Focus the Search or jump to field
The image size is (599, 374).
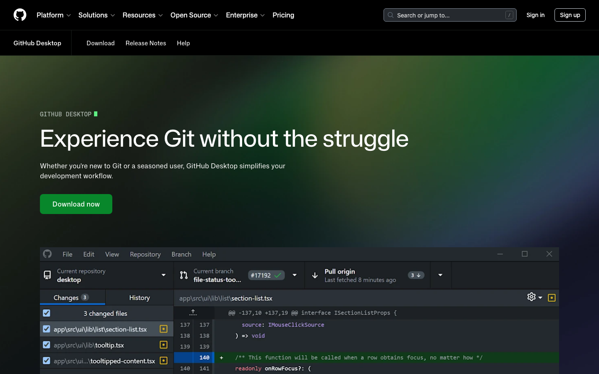click(x=450, y=15)
